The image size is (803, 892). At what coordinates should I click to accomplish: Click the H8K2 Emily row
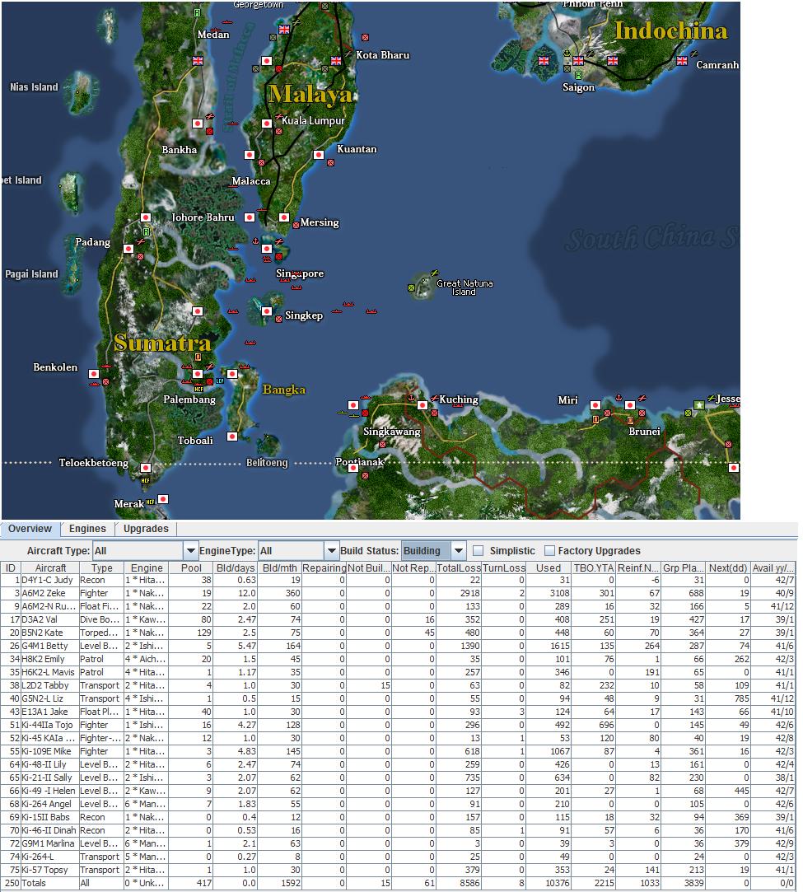(398, 660)
